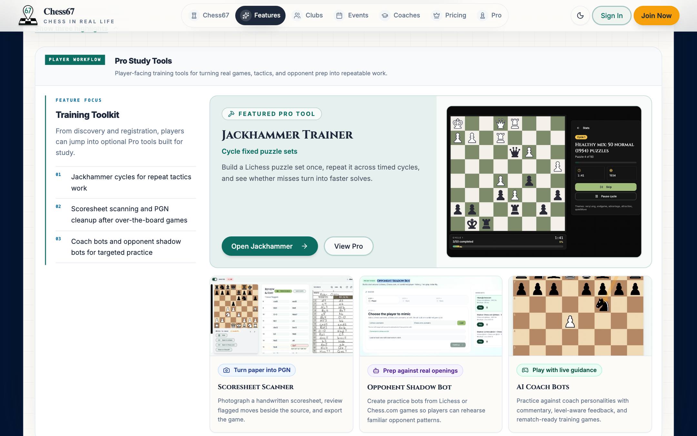697x436 pixels.
Task: Click item 03 Coach bots and opponent shadow bots
Action: pos(126,247)
